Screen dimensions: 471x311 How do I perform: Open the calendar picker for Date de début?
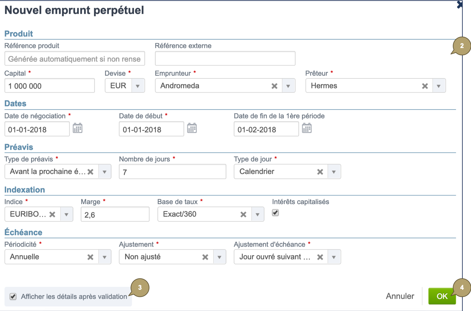[192, 128]
